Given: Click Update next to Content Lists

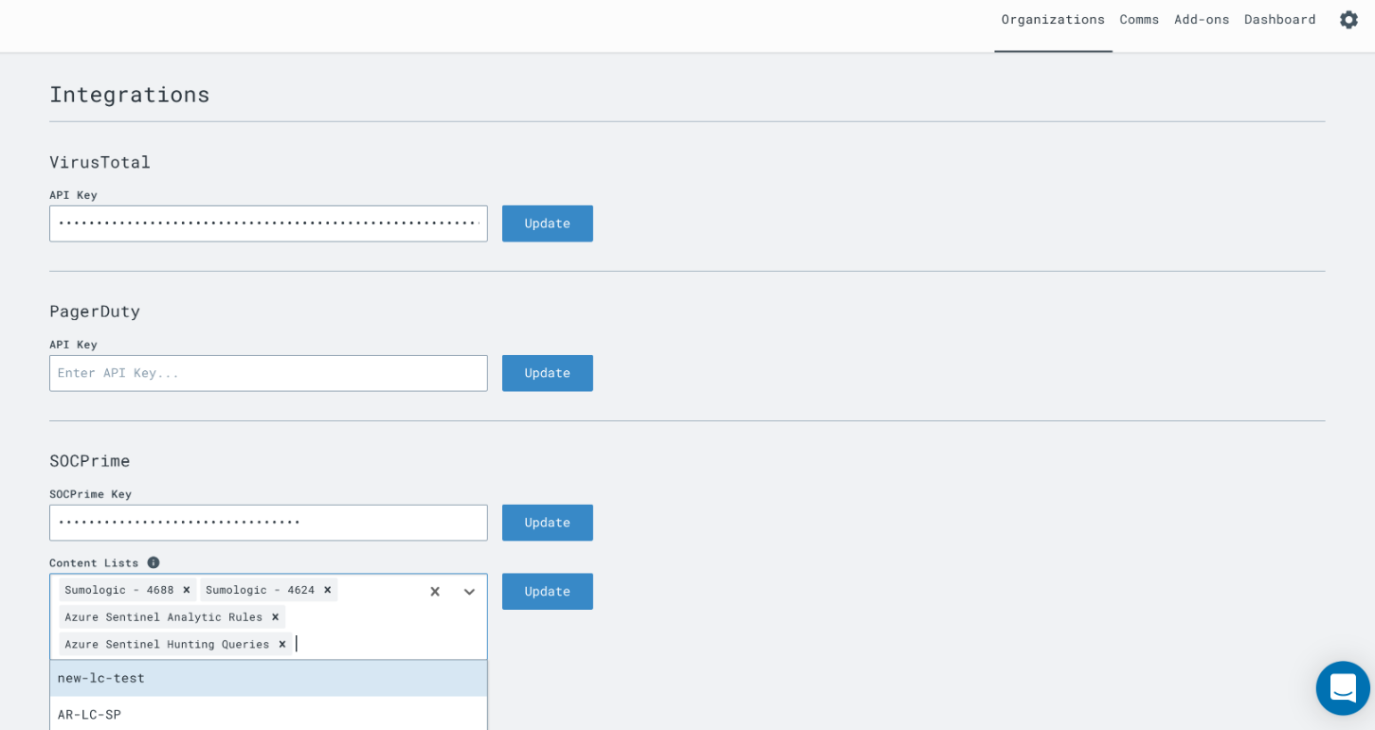Looking at the screenshot, I should point(548,592).
